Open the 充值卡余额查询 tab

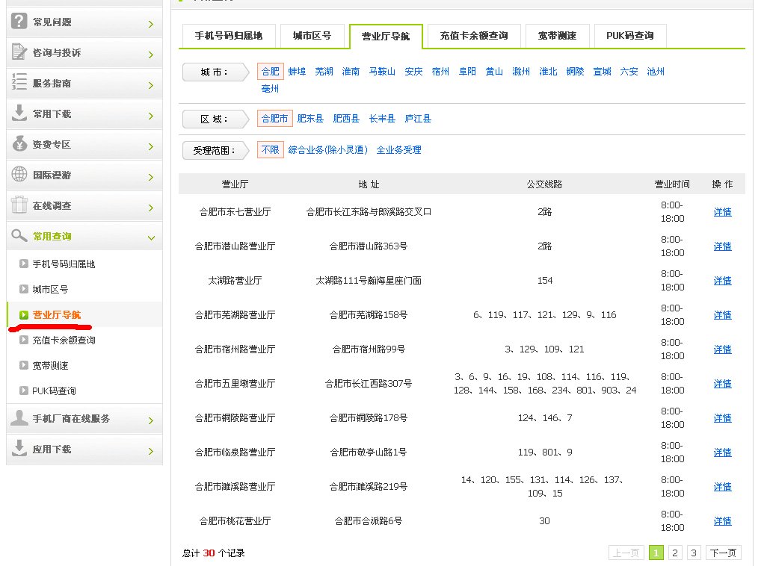click(x=474, y=36)
